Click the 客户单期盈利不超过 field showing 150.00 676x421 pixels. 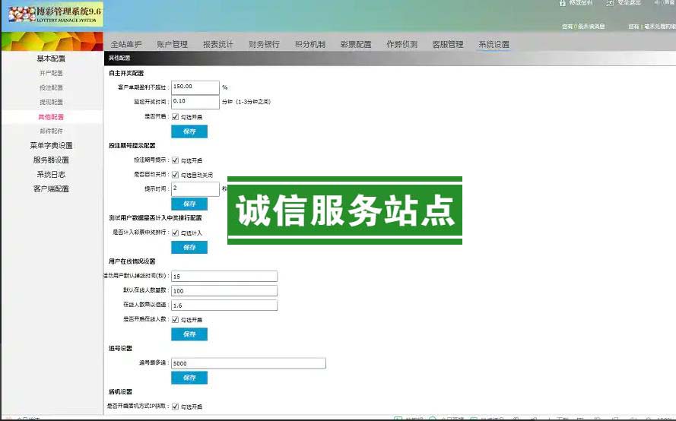(195, 87)
